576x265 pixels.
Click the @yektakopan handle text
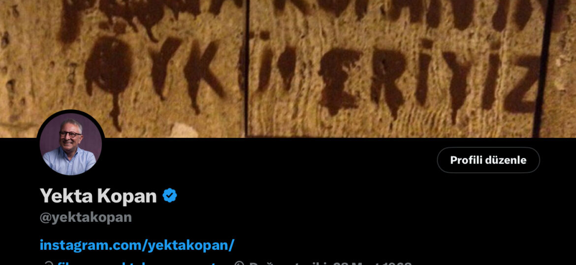[86, 217]
